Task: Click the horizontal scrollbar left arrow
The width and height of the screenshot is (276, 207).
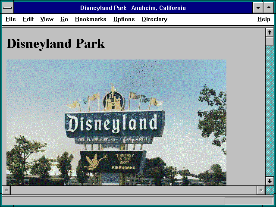Action: 6,190
